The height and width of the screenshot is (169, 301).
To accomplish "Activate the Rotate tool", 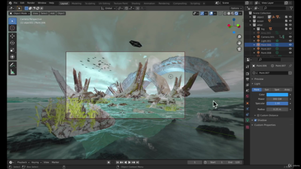I will click(12, 43).
